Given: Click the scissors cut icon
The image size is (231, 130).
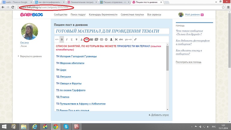Looking at the screenshot, I should [116, 40].
